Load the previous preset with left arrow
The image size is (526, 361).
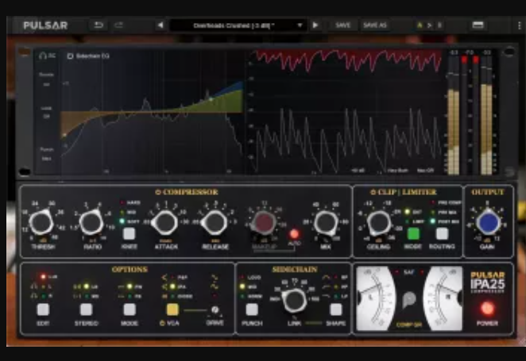point(161,25)
